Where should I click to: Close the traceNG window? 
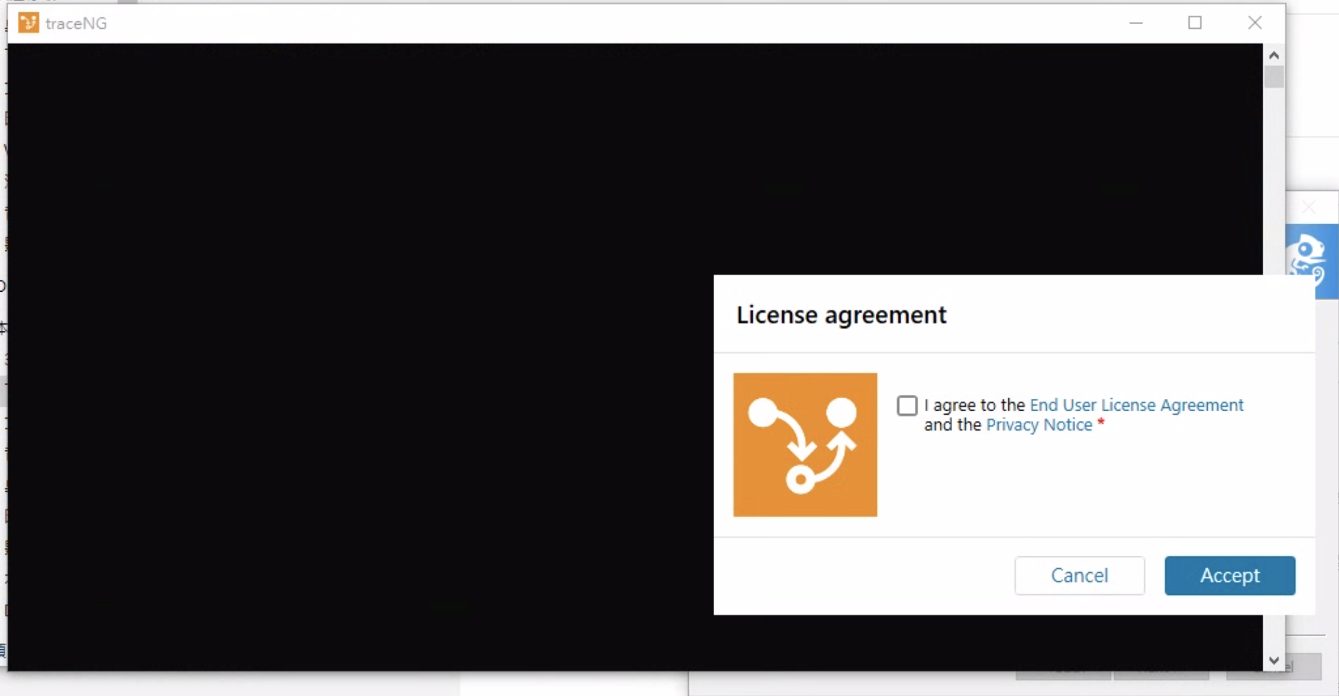[x=1254, y=23]
